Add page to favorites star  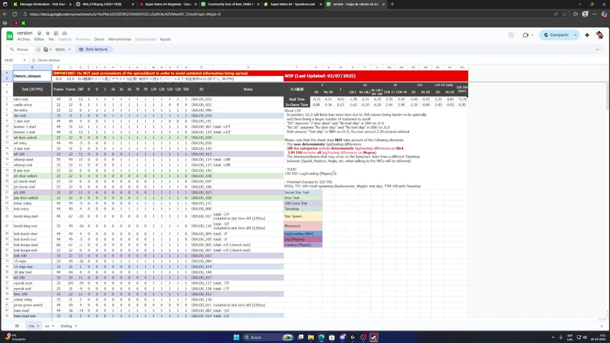coord(565,14)
